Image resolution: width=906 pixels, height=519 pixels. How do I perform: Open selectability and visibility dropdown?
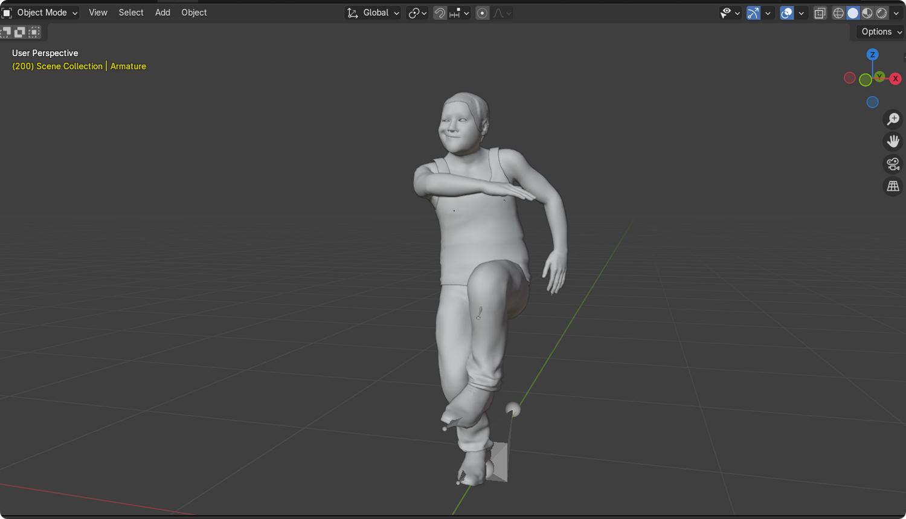click(x=730, y=13)
